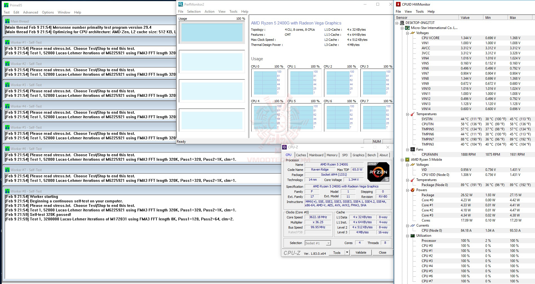
Task: Click the Ryzen 5 logo in CPU-Z
Action: click(378, 172)
